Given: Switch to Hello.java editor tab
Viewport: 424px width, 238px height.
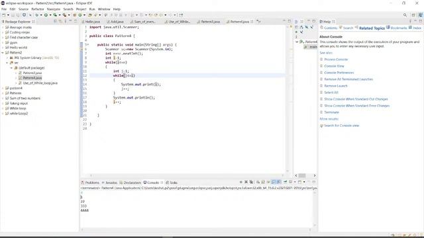Looking at the screenshot, I should tap(92, 22).
